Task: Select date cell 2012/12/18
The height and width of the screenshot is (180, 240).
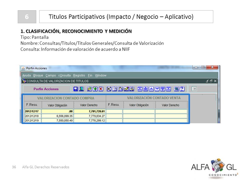Action: [32, 116]
